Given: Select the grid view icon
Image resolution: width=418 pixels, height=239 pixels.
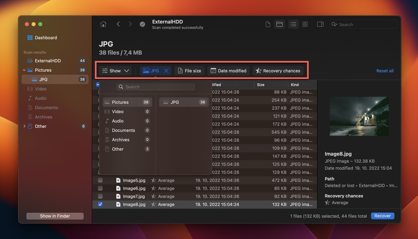Looking at the screenshot, I should tap(305, 24).
